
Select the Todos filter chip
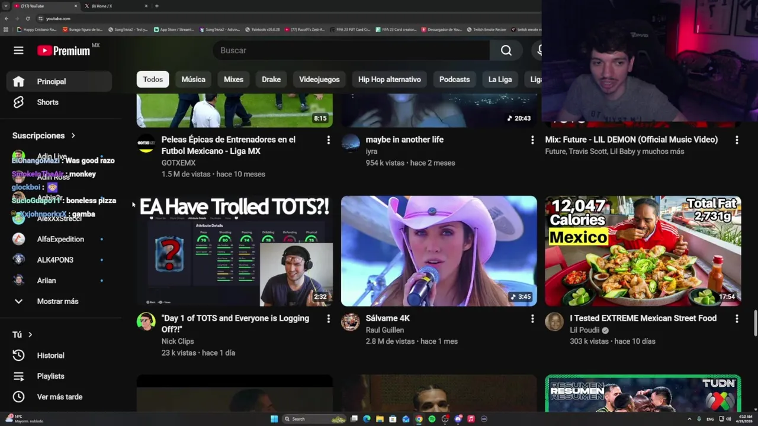coord(153,79)
